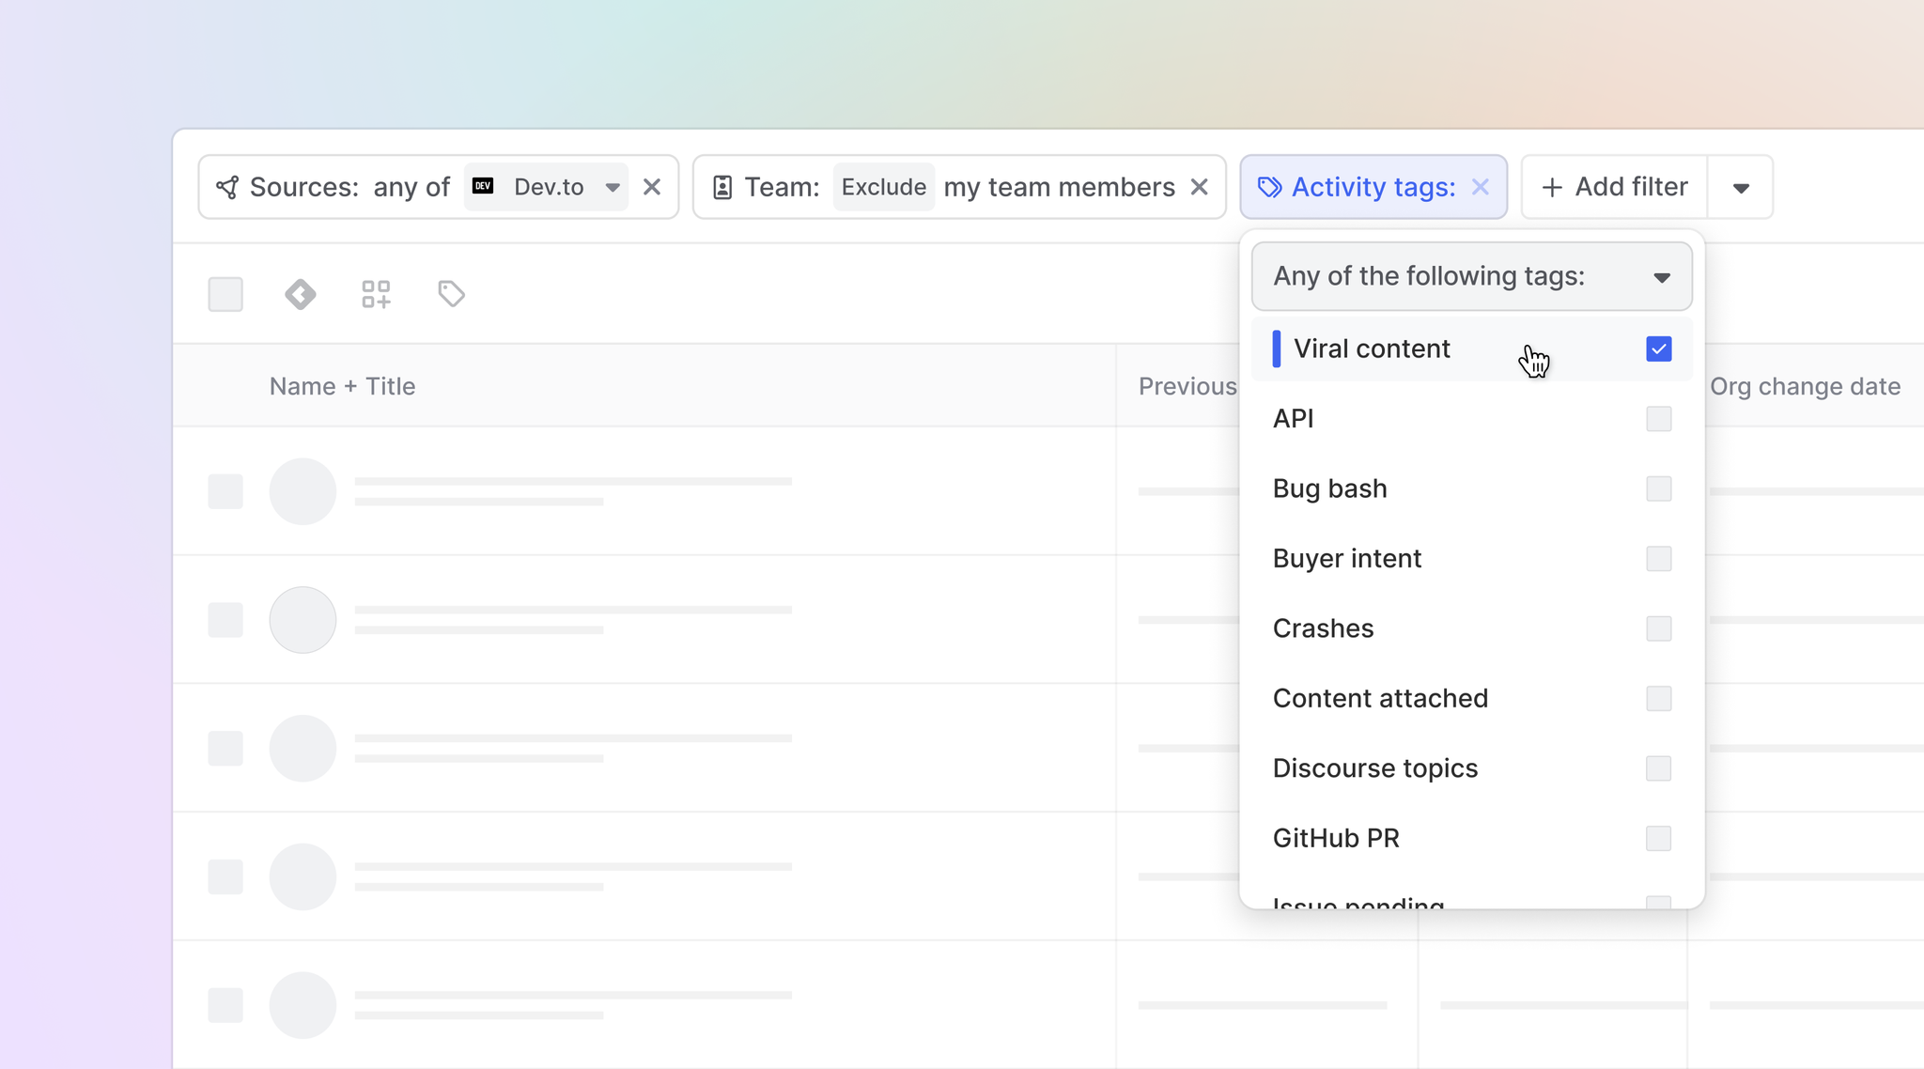Click the Add filter button
The image size is (1924, 1069).
coord(1615,187)
